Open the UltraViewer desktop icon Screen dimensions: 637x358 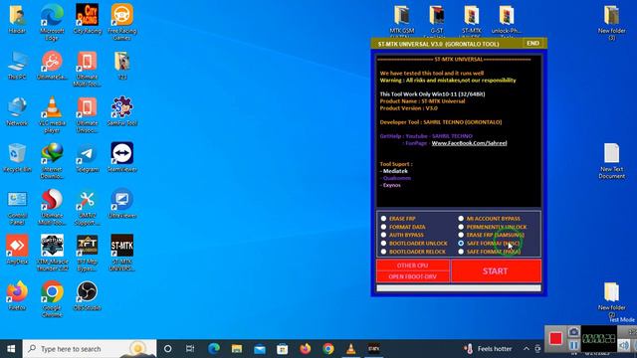click(x=121, y=203)
